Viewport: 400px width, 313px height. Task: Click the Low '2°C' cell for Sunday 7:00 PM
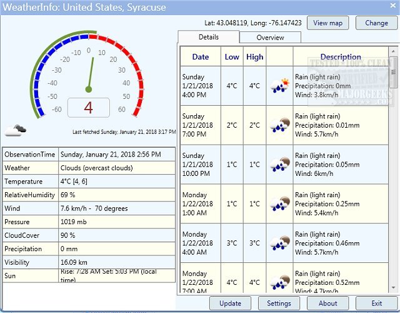tap(232, 125)
